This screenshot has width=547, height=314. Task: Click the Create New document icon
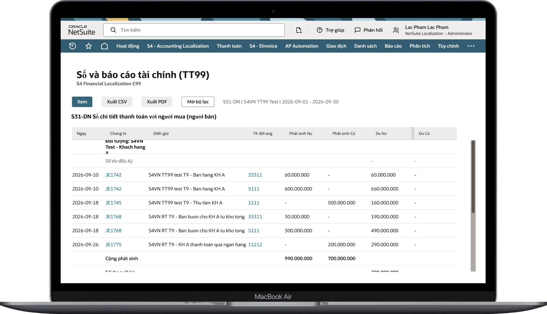pos(299,30)
